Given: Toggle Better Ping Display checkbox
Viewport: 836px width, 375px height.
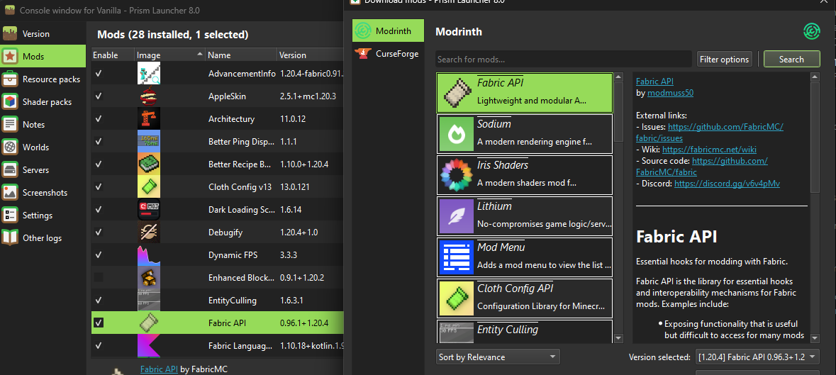Looking at the screenshot, I should pyautogui.click(x=99, y=142).
